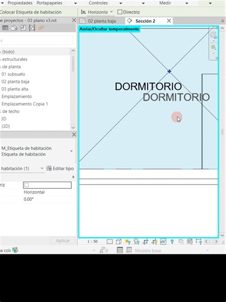Click the Detail Level icon in view control bar
This screenshot has width=226, height=302.
[110, 242]
